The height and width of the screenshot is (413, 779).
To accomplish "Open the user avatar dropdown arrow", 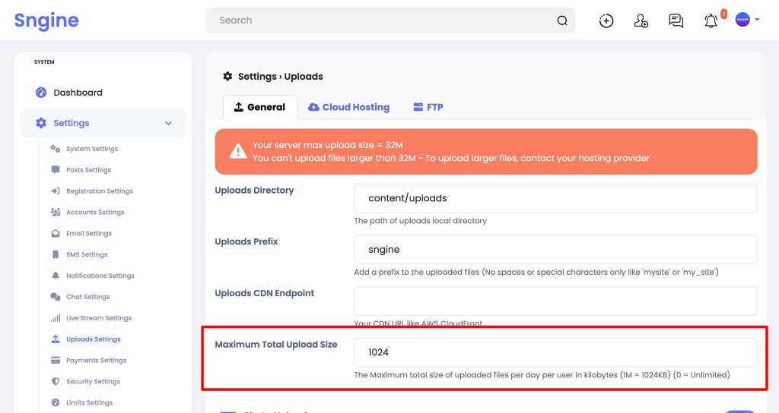I will (757, 20).
